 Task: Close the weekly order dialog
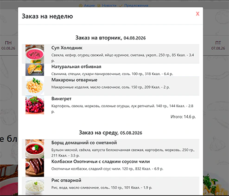(x=197, y=14)
